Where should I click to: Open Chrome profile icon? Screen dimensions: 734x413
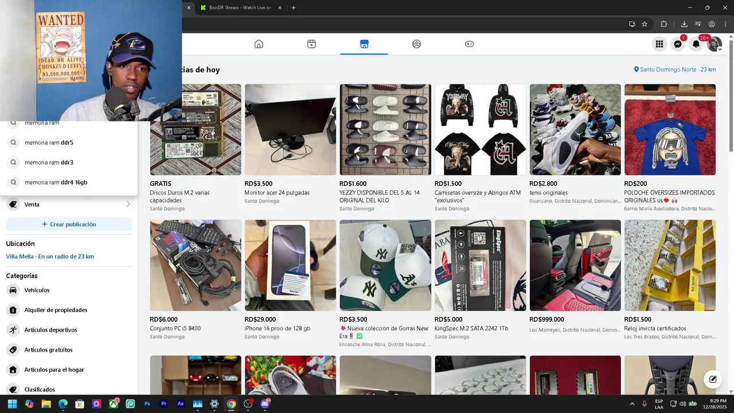(x=712, y=24)
